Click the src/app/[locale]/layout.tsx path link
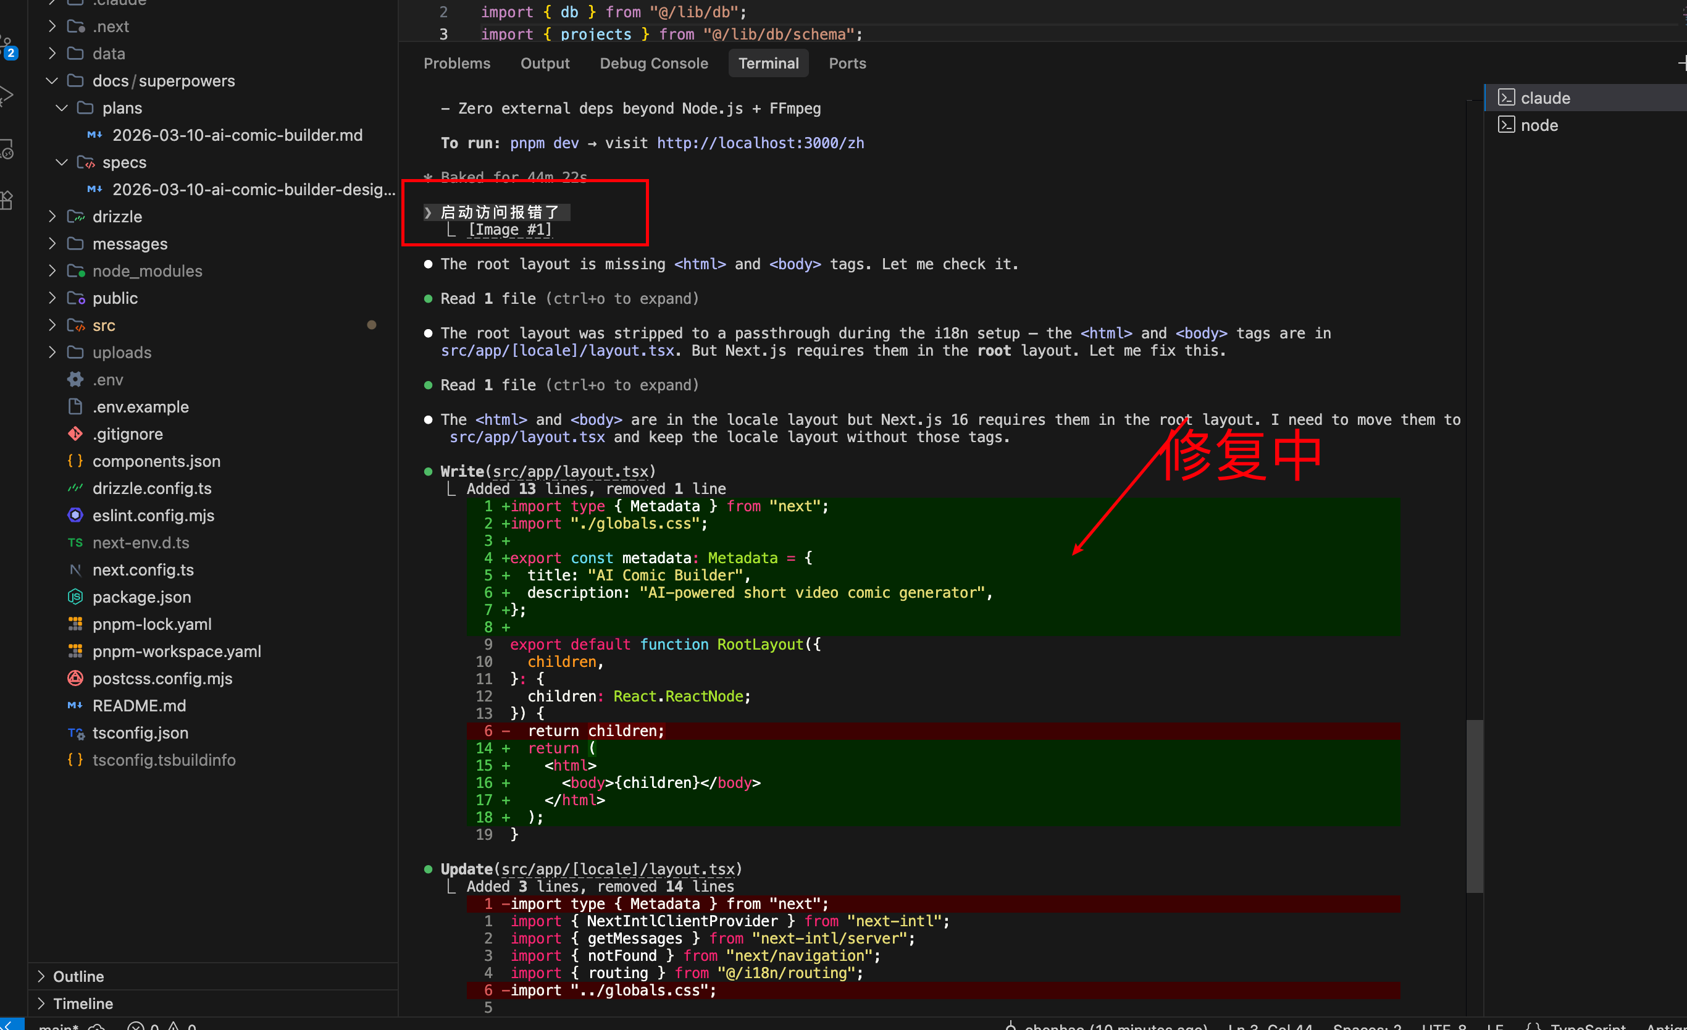Screen dimensions: 1687x1030 558,351
